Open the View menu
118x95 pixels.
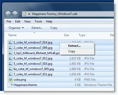click(x=27, y=21)
